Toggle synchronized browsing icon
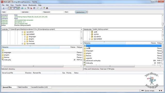The width and height of the screenshot is (165, 93). pos(44,8)
